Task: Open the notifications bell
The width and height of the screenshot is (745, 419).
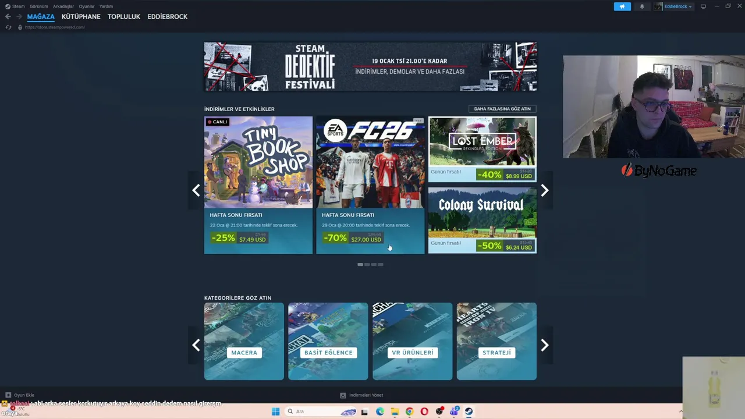Action: pyautogui.click(x=642, y=6)
